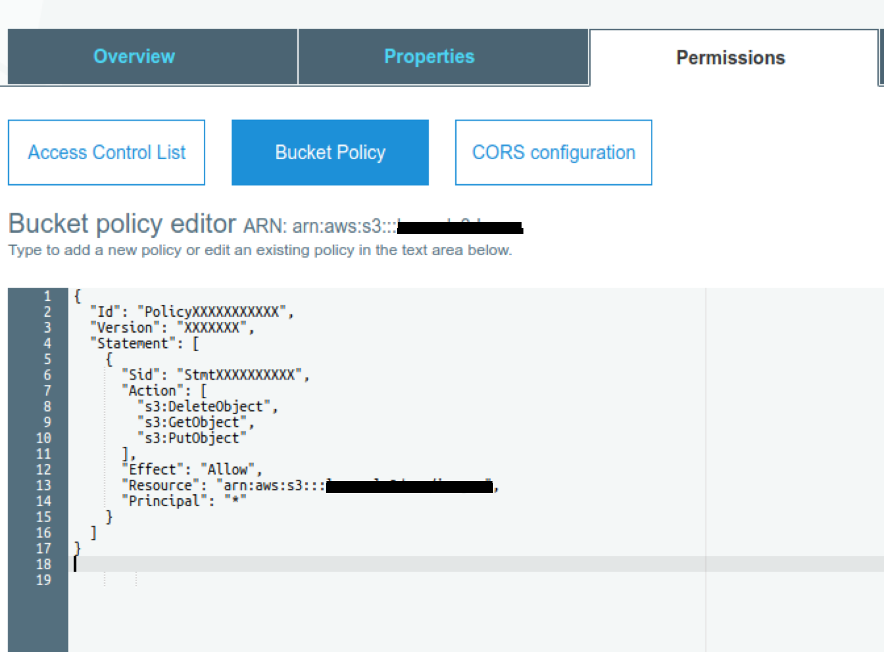Screen dimensions: 884x652
Task: Click line number 19 in the gutter
Action: (x=43, y=580)
